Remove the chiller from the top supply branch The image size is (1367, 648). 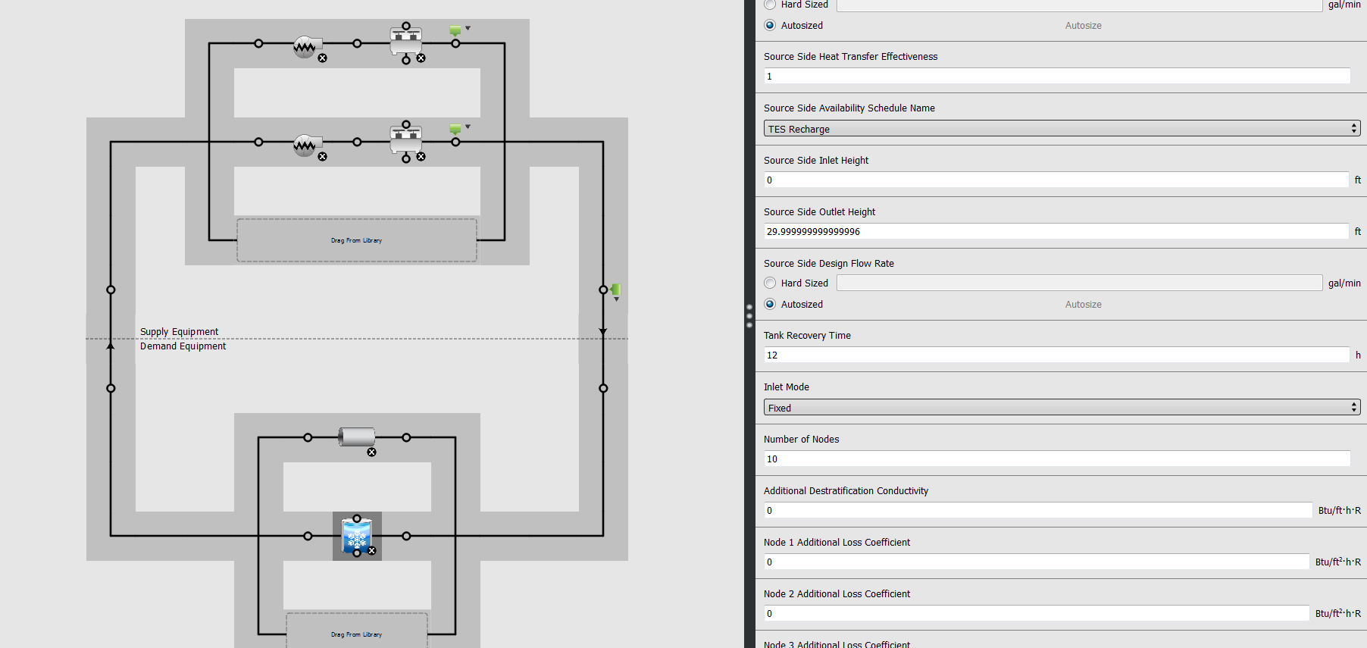point(421,58)
